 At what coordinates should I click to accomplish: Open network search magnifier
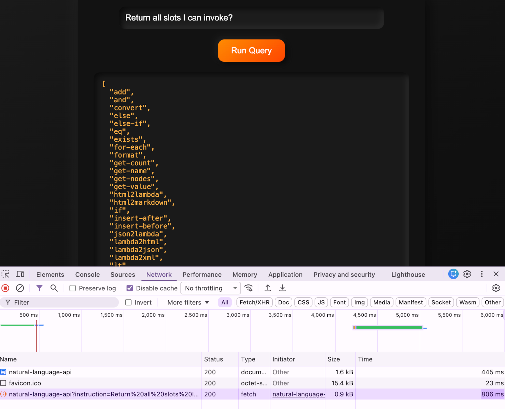(x=54, y=288)
